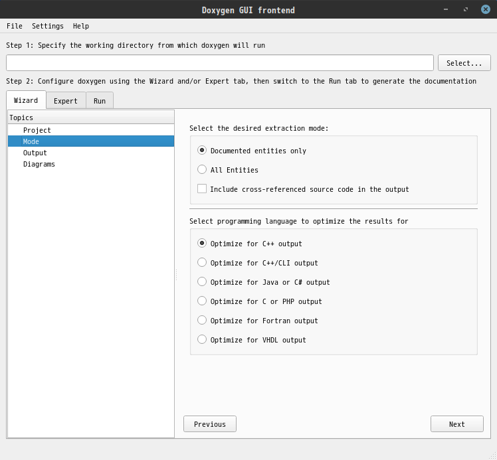Click the Previous button
The width and height of the screenshot is (497, 460).
point(210,424)
